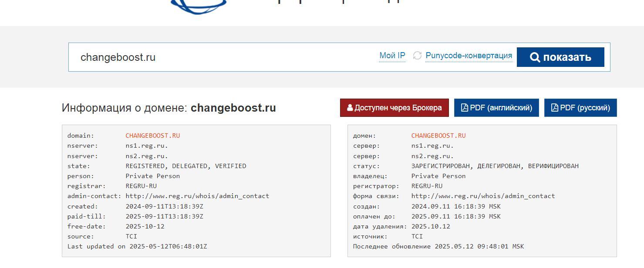The width and height of the screenshot is (644, 268).
Task: Select Private Person in person row
Action: click(153, 176)
